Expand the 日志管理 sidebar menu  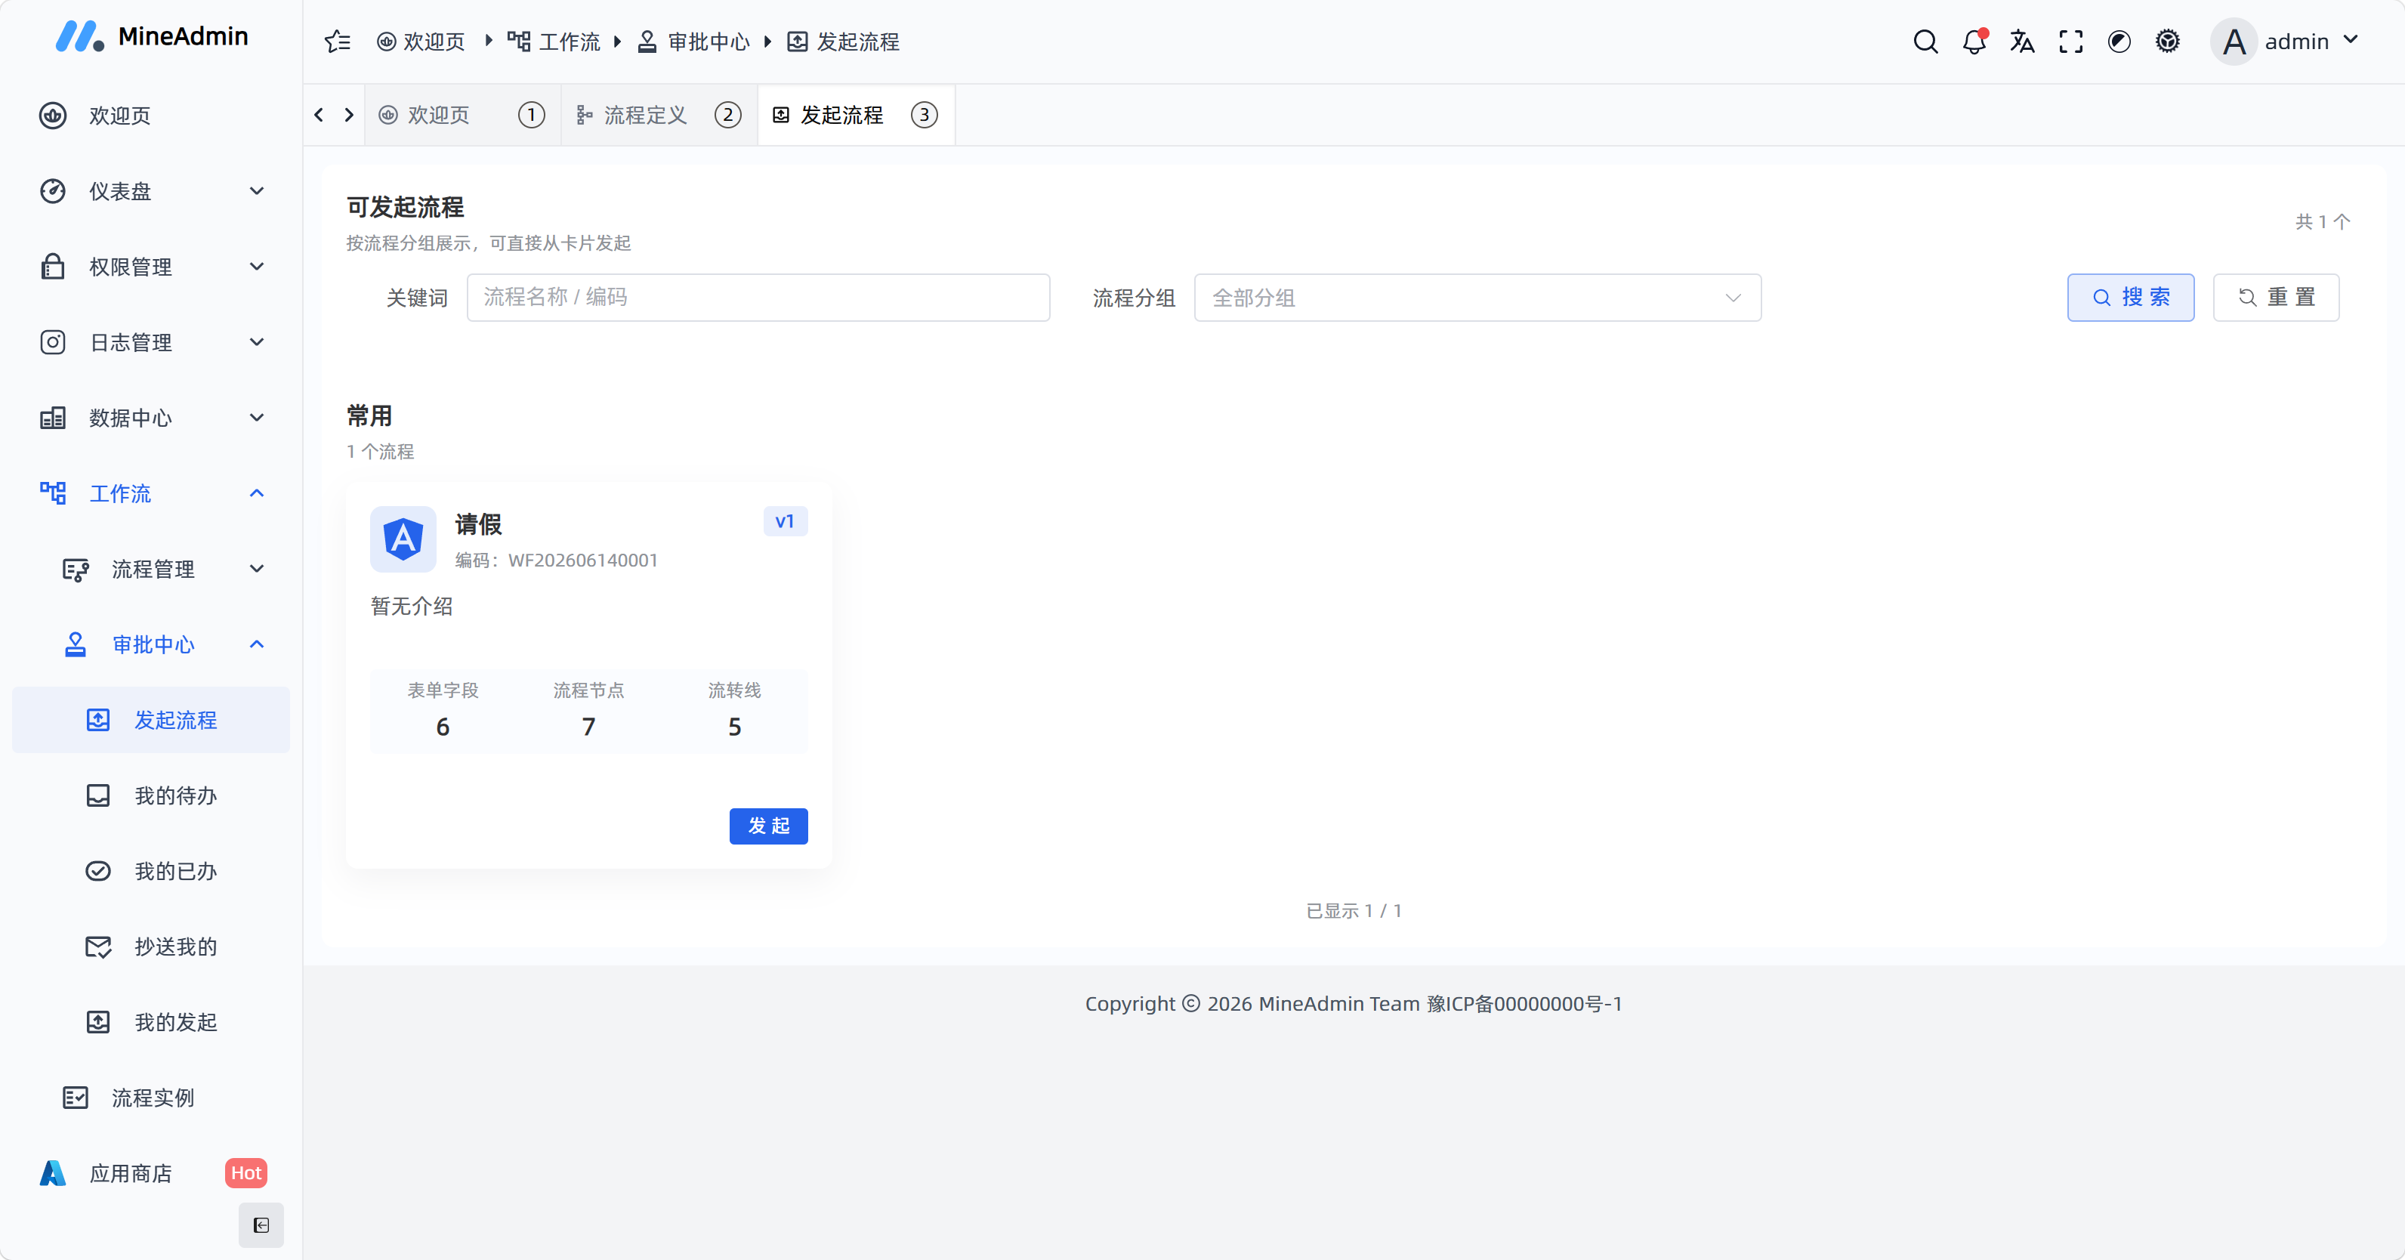[x=151, y=342]
